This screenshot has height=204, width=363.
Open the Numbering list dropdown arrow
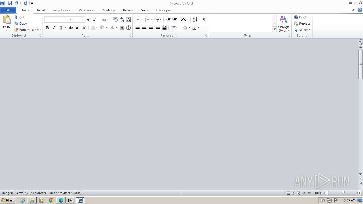152,20
